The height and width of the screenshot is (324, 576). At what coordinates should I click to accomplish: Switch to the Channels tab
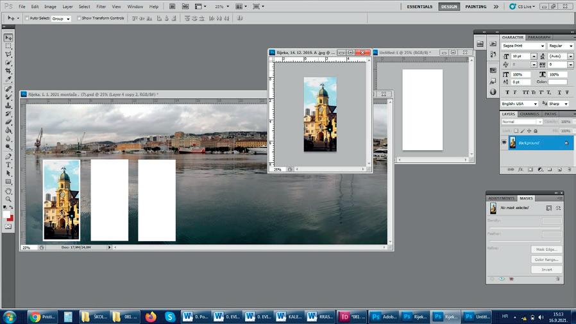529,114
